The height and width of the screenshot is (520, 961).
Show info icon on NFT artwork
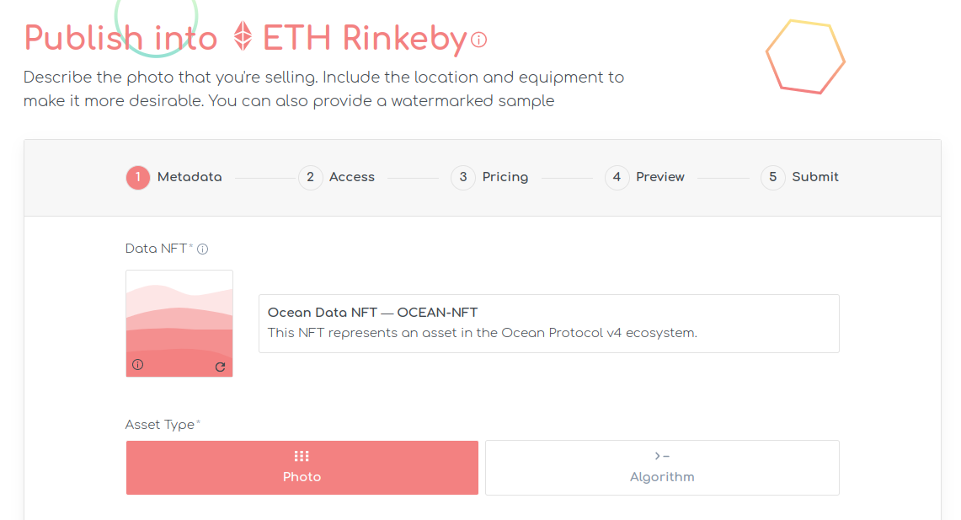point(138,365)
